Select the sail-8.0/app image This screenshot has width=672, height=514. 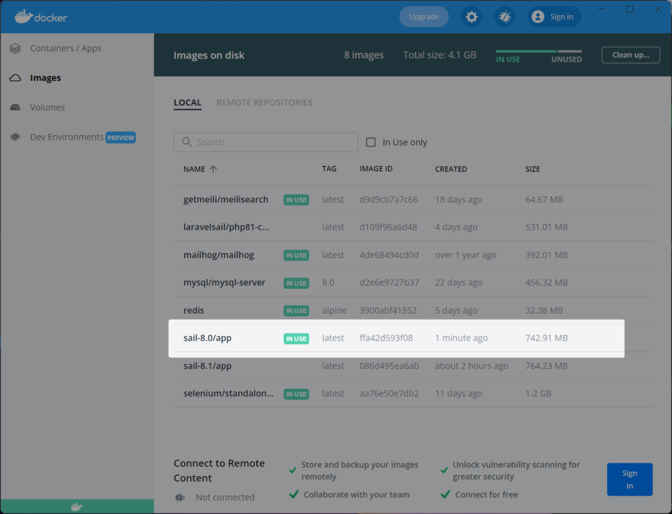point(207,338)
